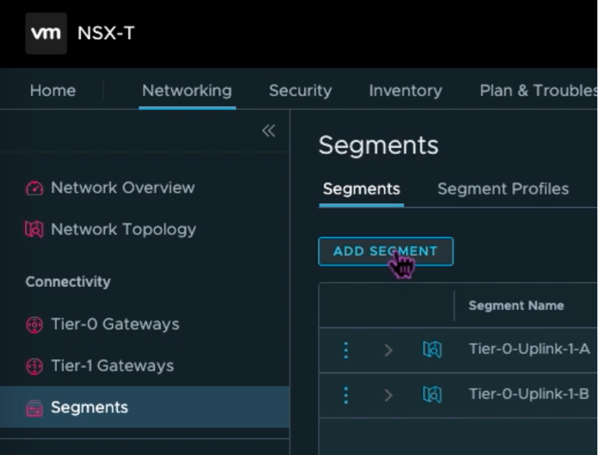
Task: Open Tier-1 Gateways in sidebar
Action: 112,366
